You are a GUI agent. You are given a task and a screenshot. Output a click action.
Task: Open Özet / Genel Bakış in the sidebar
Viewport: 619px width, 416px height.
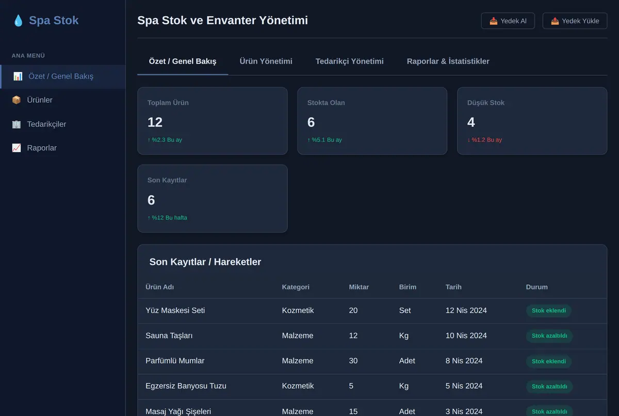click(62, 76)
